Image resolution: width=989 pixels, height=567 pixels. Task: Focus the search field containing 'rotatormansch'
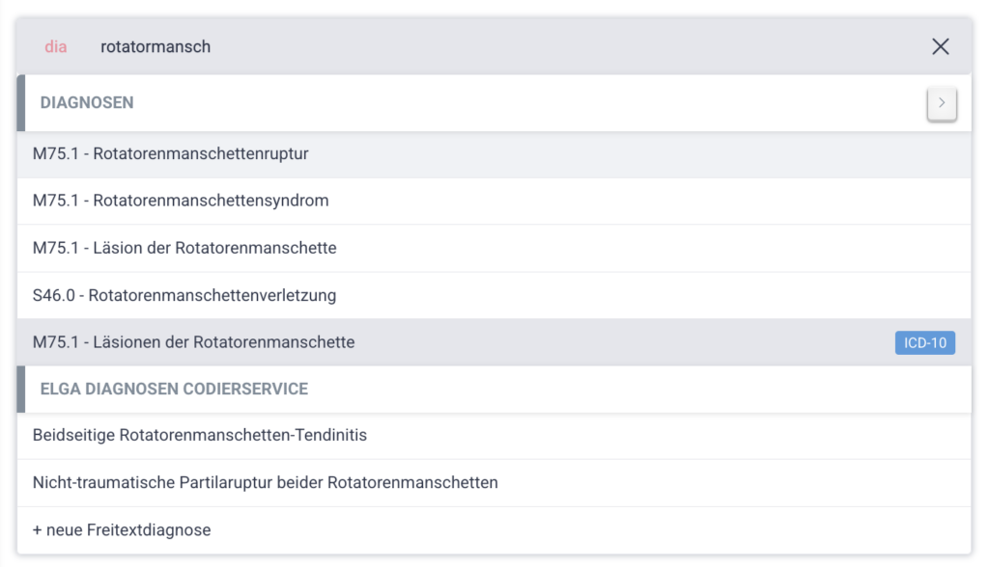click(x=155, y=46)
